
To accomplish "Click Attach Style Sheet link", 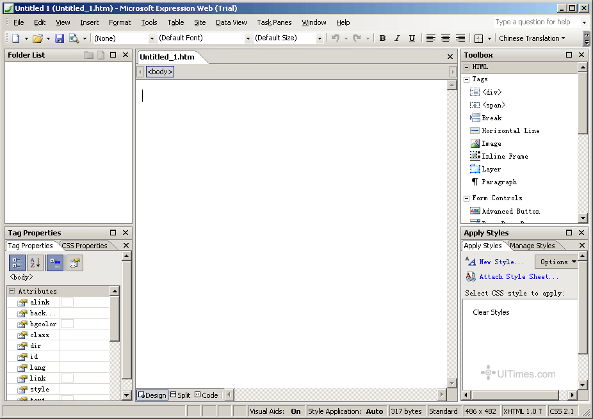I will 519,276.
